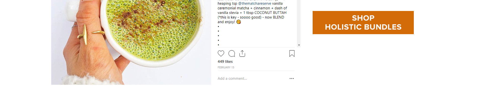Screen dimensions: 479x92
Task: Save the post with the bookmark icon
Action: coord(292,53)
